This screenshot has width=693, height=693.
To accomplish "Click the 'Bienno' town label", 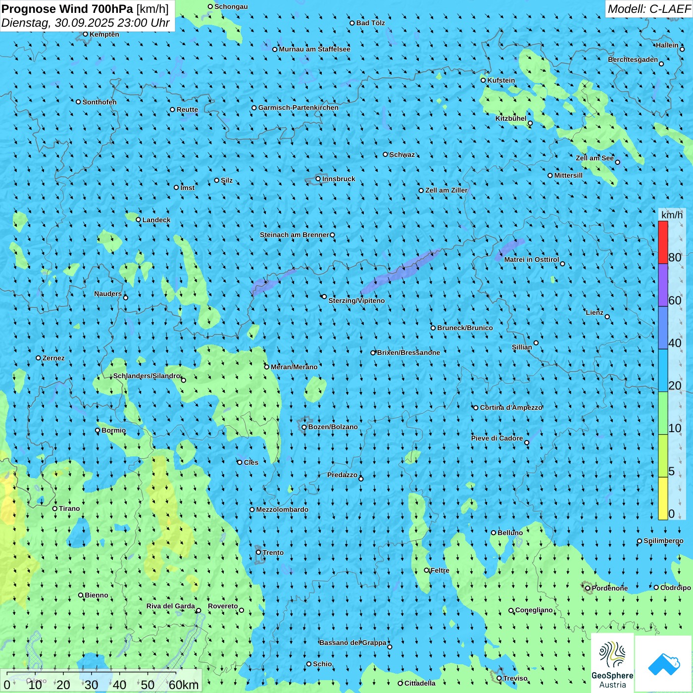I will (97, 595).
